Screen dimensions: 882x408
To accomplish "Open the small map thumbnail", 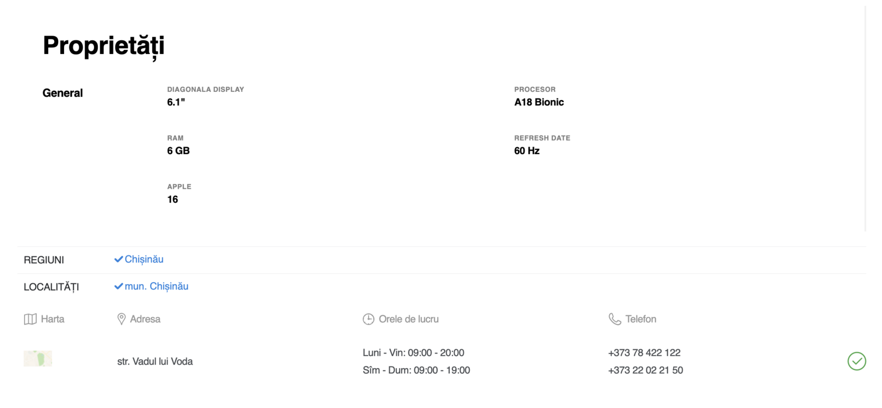I will point(38,359).
